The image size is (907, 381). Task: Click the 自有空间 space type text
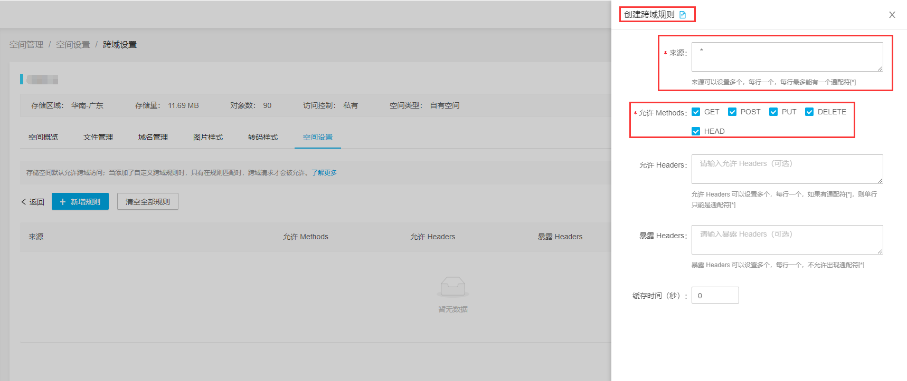pos(445,105)
